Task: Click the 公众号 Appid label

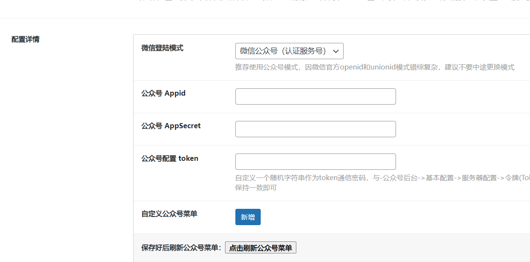Action: [x=163, y=93]
